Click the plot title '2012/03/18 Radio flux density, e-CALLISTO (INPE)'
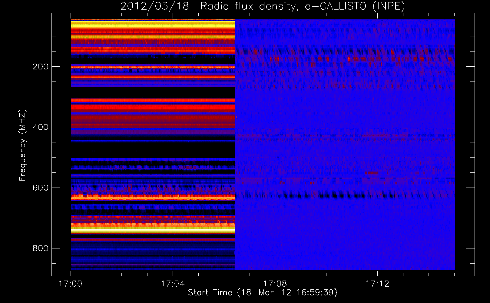 [263, 6]
